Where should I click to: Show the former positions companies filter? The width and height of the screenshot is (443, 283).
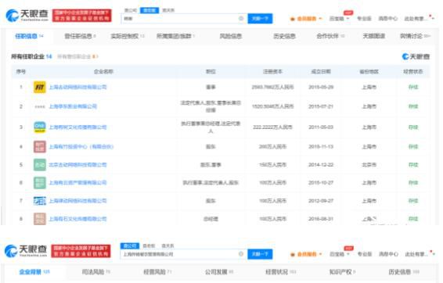point(77,56)
